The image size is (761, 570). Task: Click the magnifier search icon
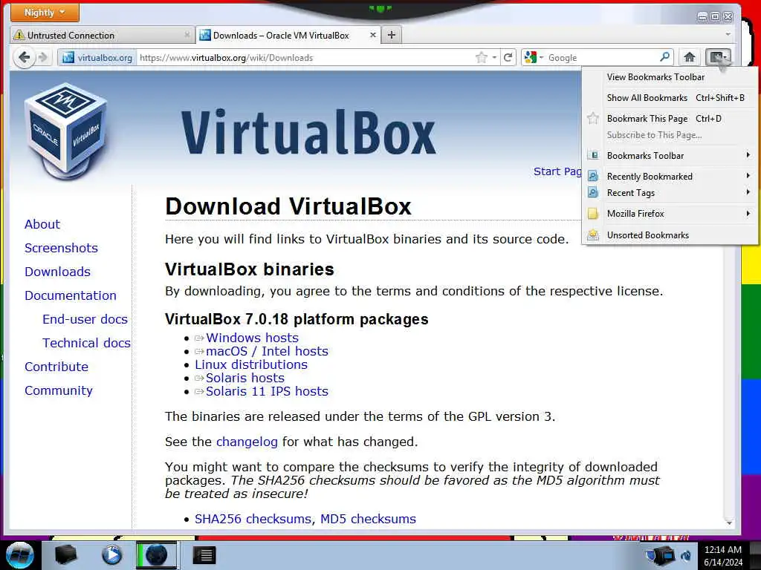coord(665,57)
